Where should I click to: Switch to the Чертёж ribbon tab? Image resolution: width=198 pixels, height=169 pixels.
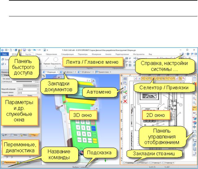coord(28,54)
